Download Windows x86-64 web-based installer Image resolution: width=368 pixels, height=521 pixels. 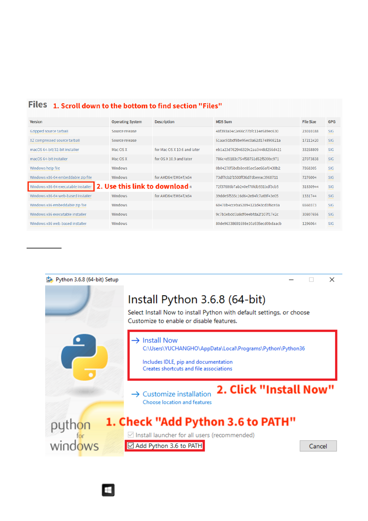point(61,196)
